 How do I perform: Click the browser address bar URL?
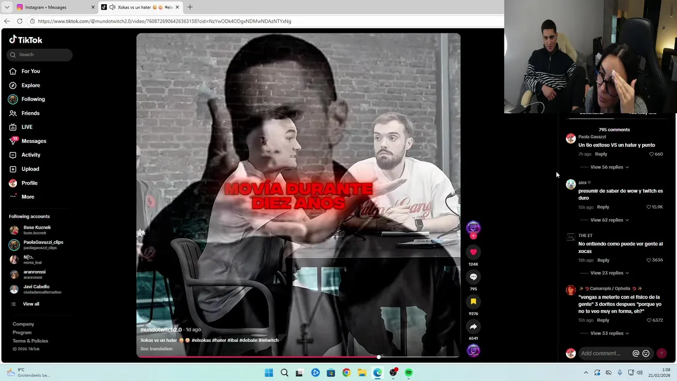coord(164,21)
